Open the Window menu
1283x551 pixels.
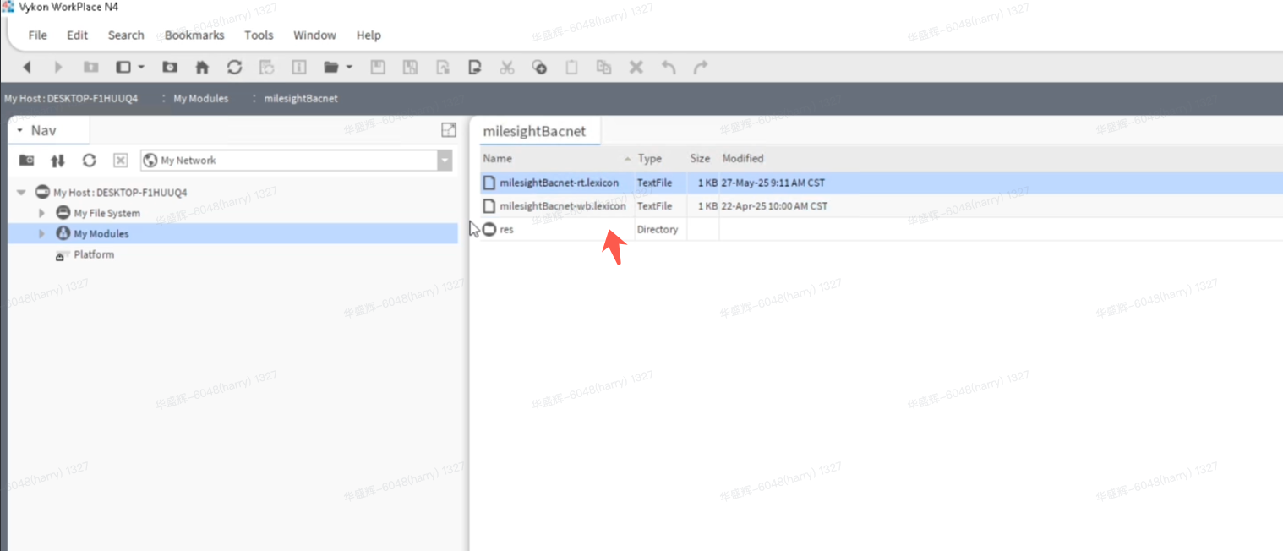point(314,35)
